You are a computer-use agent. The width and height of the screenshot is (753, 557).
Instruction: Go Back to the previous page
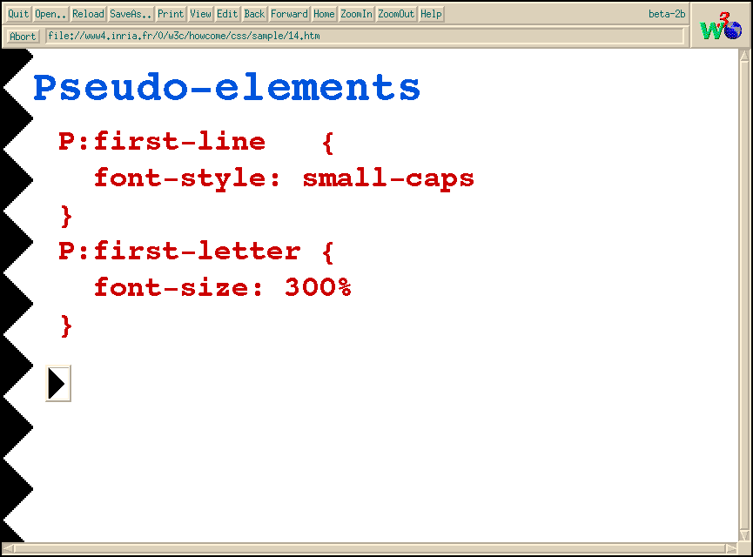(x=254, y=14)
